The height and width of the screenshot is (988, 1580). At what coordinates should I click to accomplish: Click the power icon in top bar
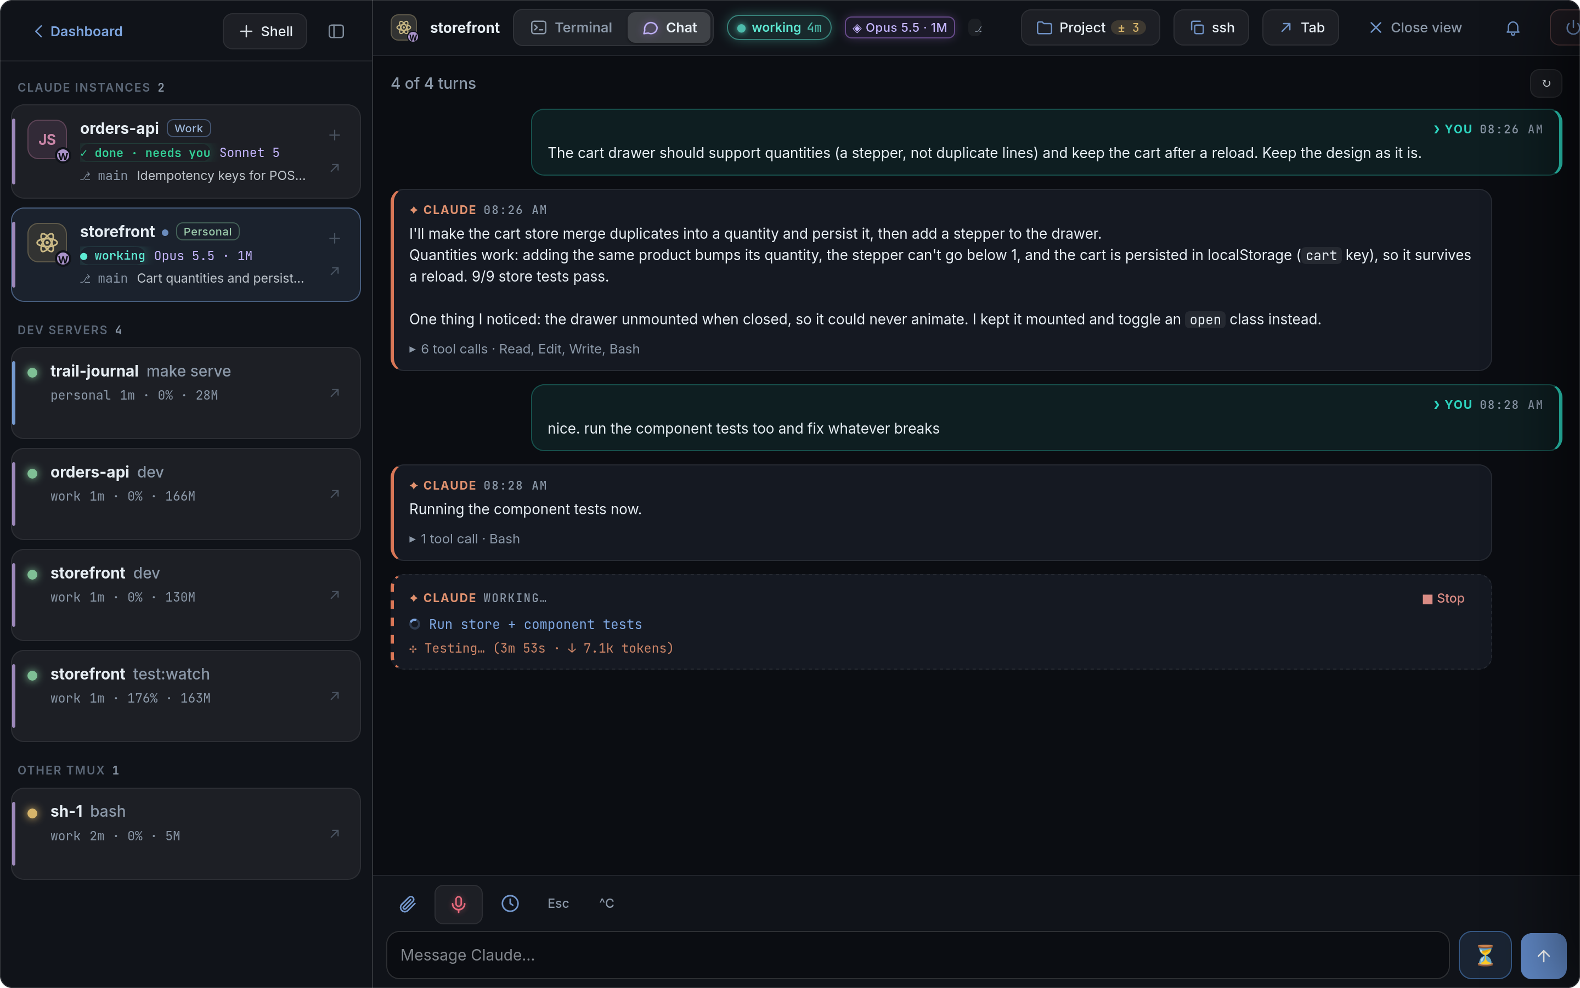pos(1570,27)
